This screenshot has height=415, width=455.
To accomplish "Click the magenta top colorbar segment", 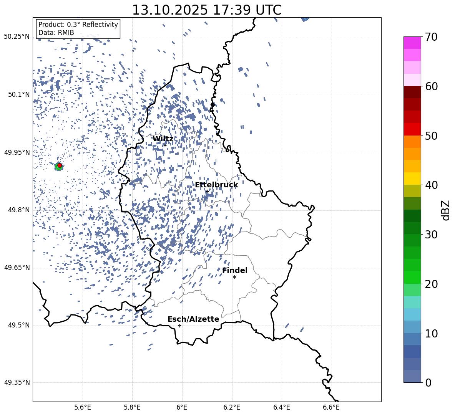I will click(x=412, y=43).
